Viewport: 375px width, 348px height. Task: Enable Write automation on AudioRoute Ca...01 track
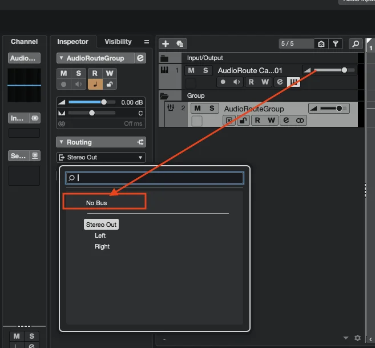coord(265,82)
